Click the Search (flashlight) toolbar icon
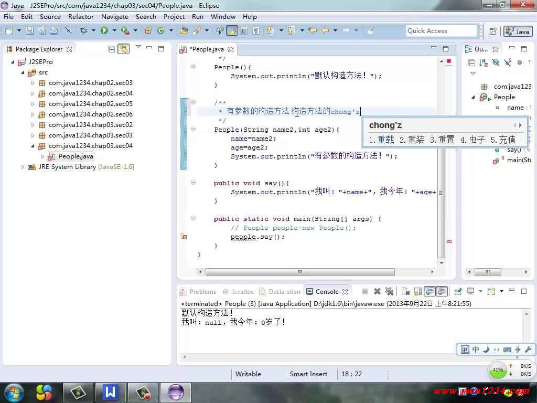537x403 pixels. (197, 31)
